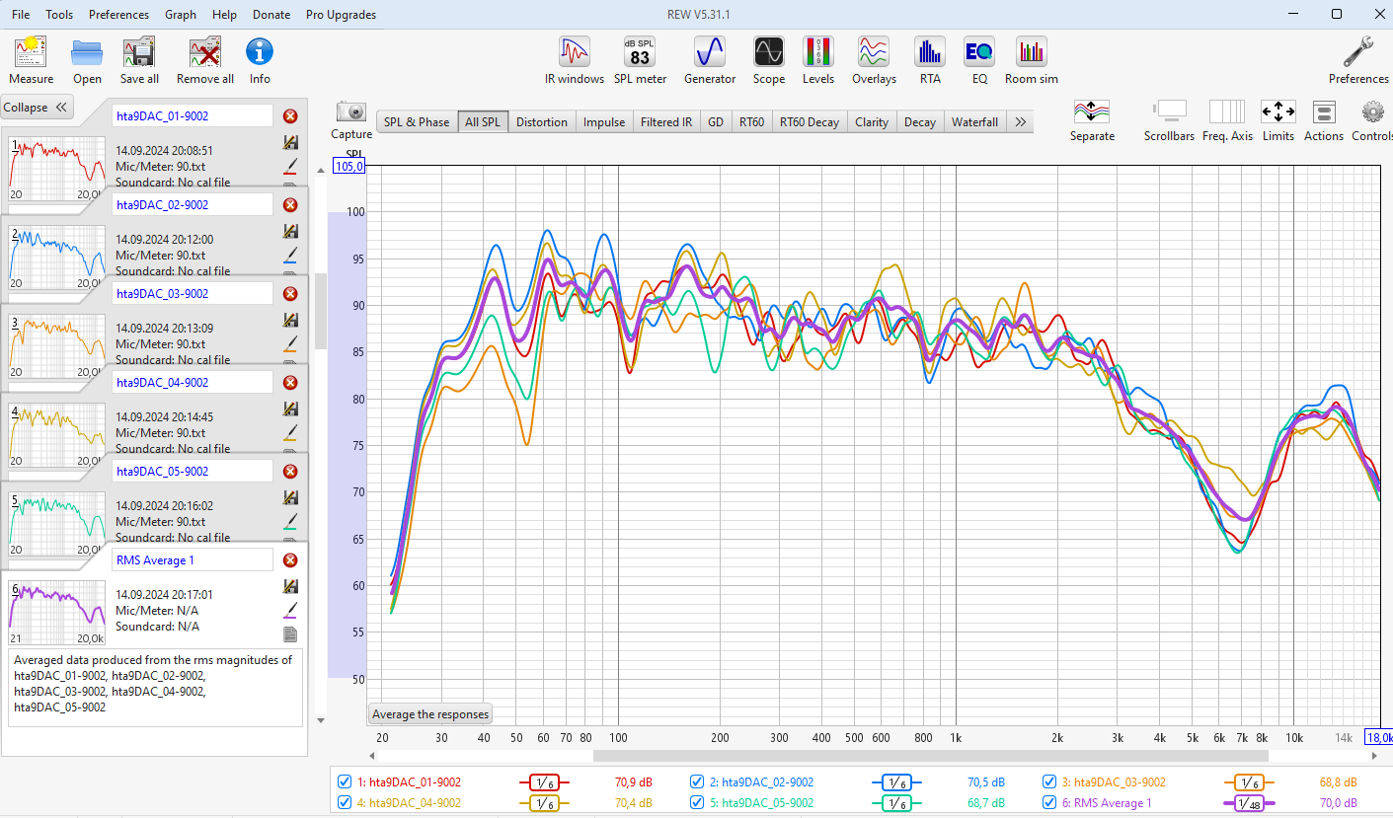Collapse the measurements panel
Viewport: 1393px width, 818px height.
point(36,108)
